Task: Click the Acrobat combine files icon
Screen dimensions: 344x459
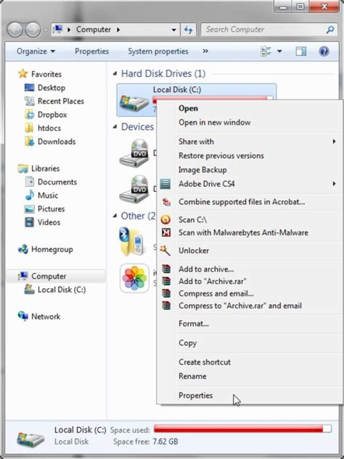Action: 166,202
